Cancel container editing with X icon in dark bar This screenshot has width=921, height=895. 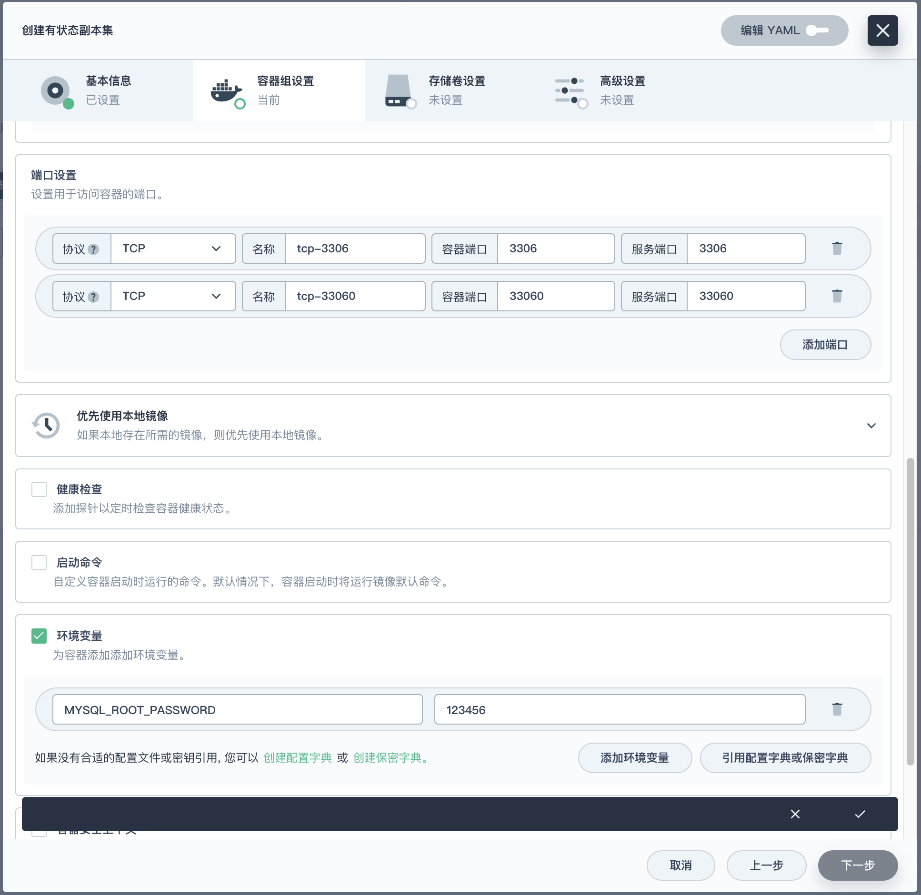(x=795, y=814)
